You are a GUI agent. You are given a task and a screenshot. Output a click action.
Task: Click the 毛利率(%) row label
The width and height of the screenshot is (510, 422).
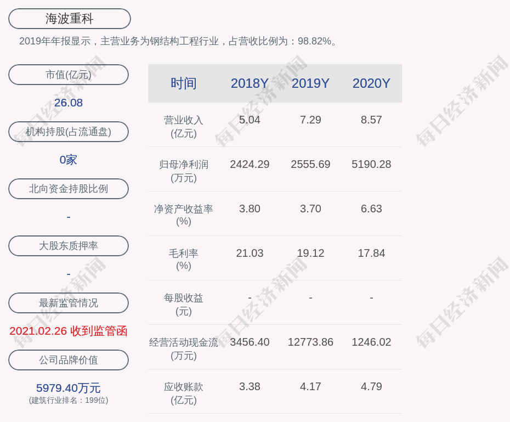point(184,260)
